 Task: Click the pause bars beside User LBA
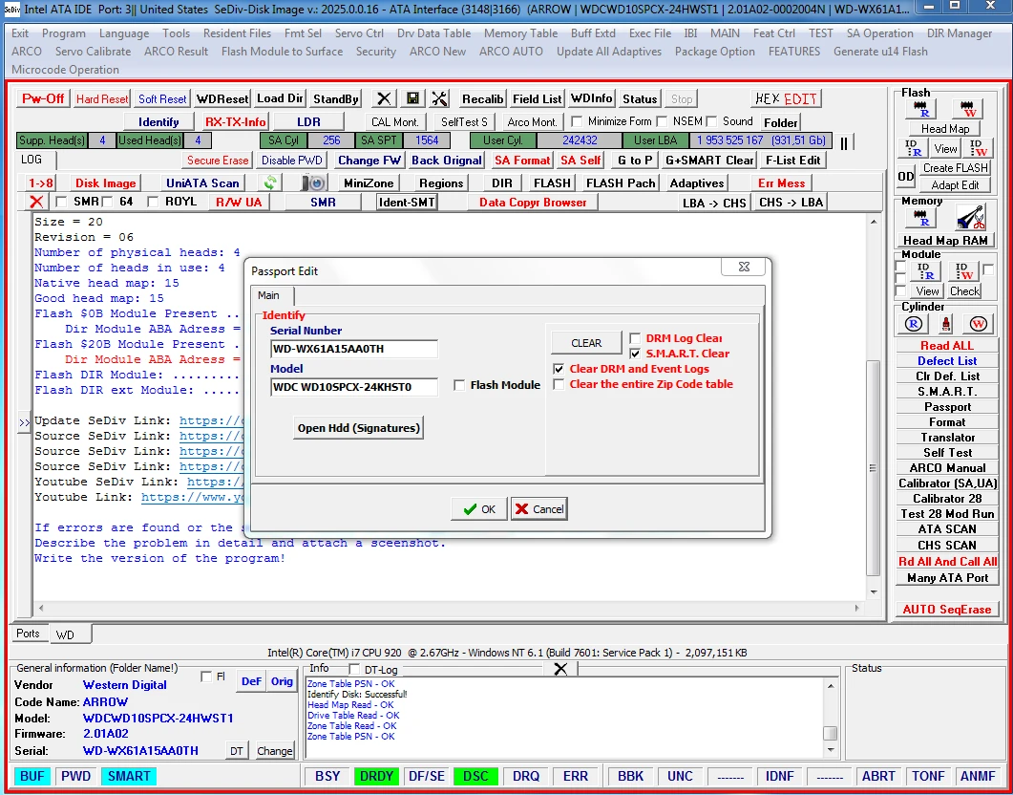(x=844, y=142)
